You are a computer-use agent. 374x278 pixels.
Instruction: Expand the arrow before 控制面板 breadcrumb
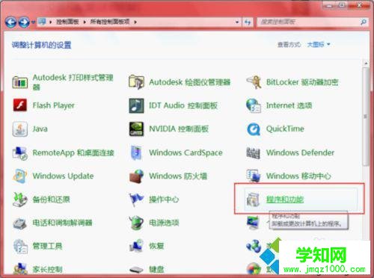(51, 22)
